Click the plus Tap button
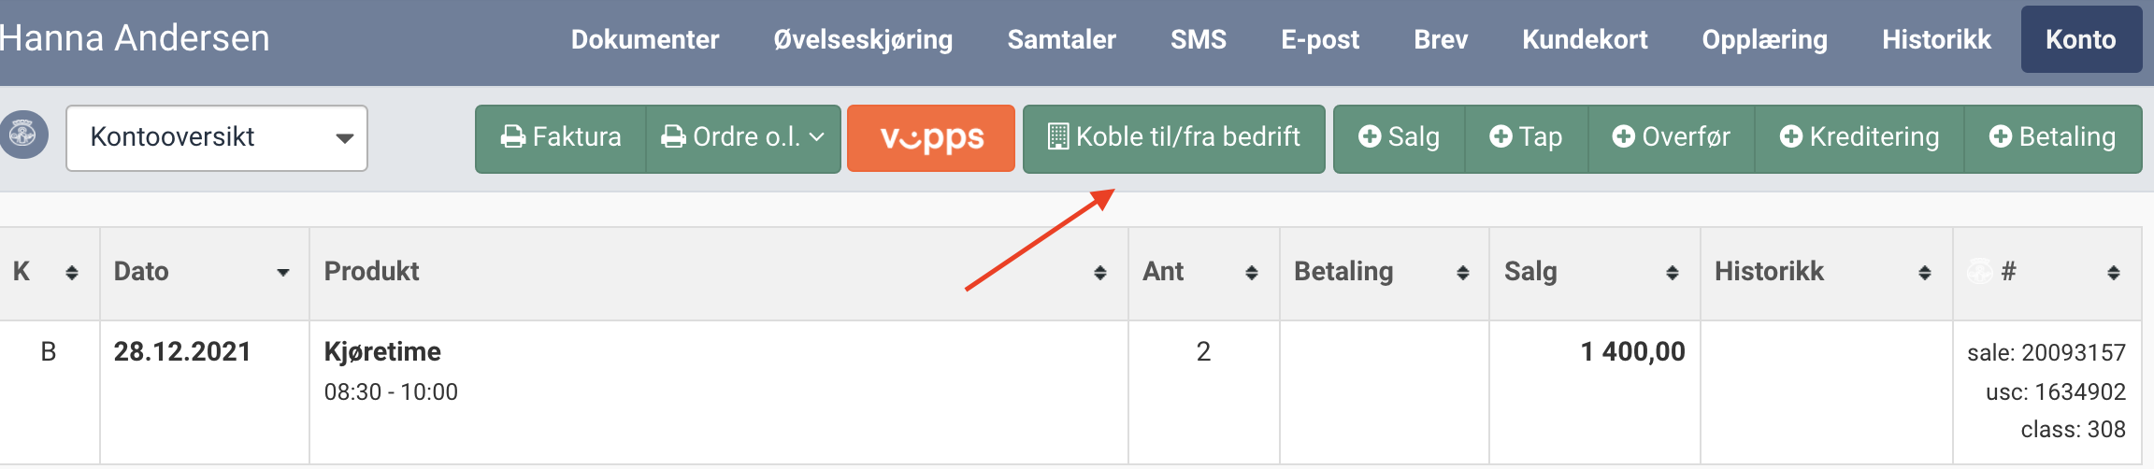 (1526, 138)
